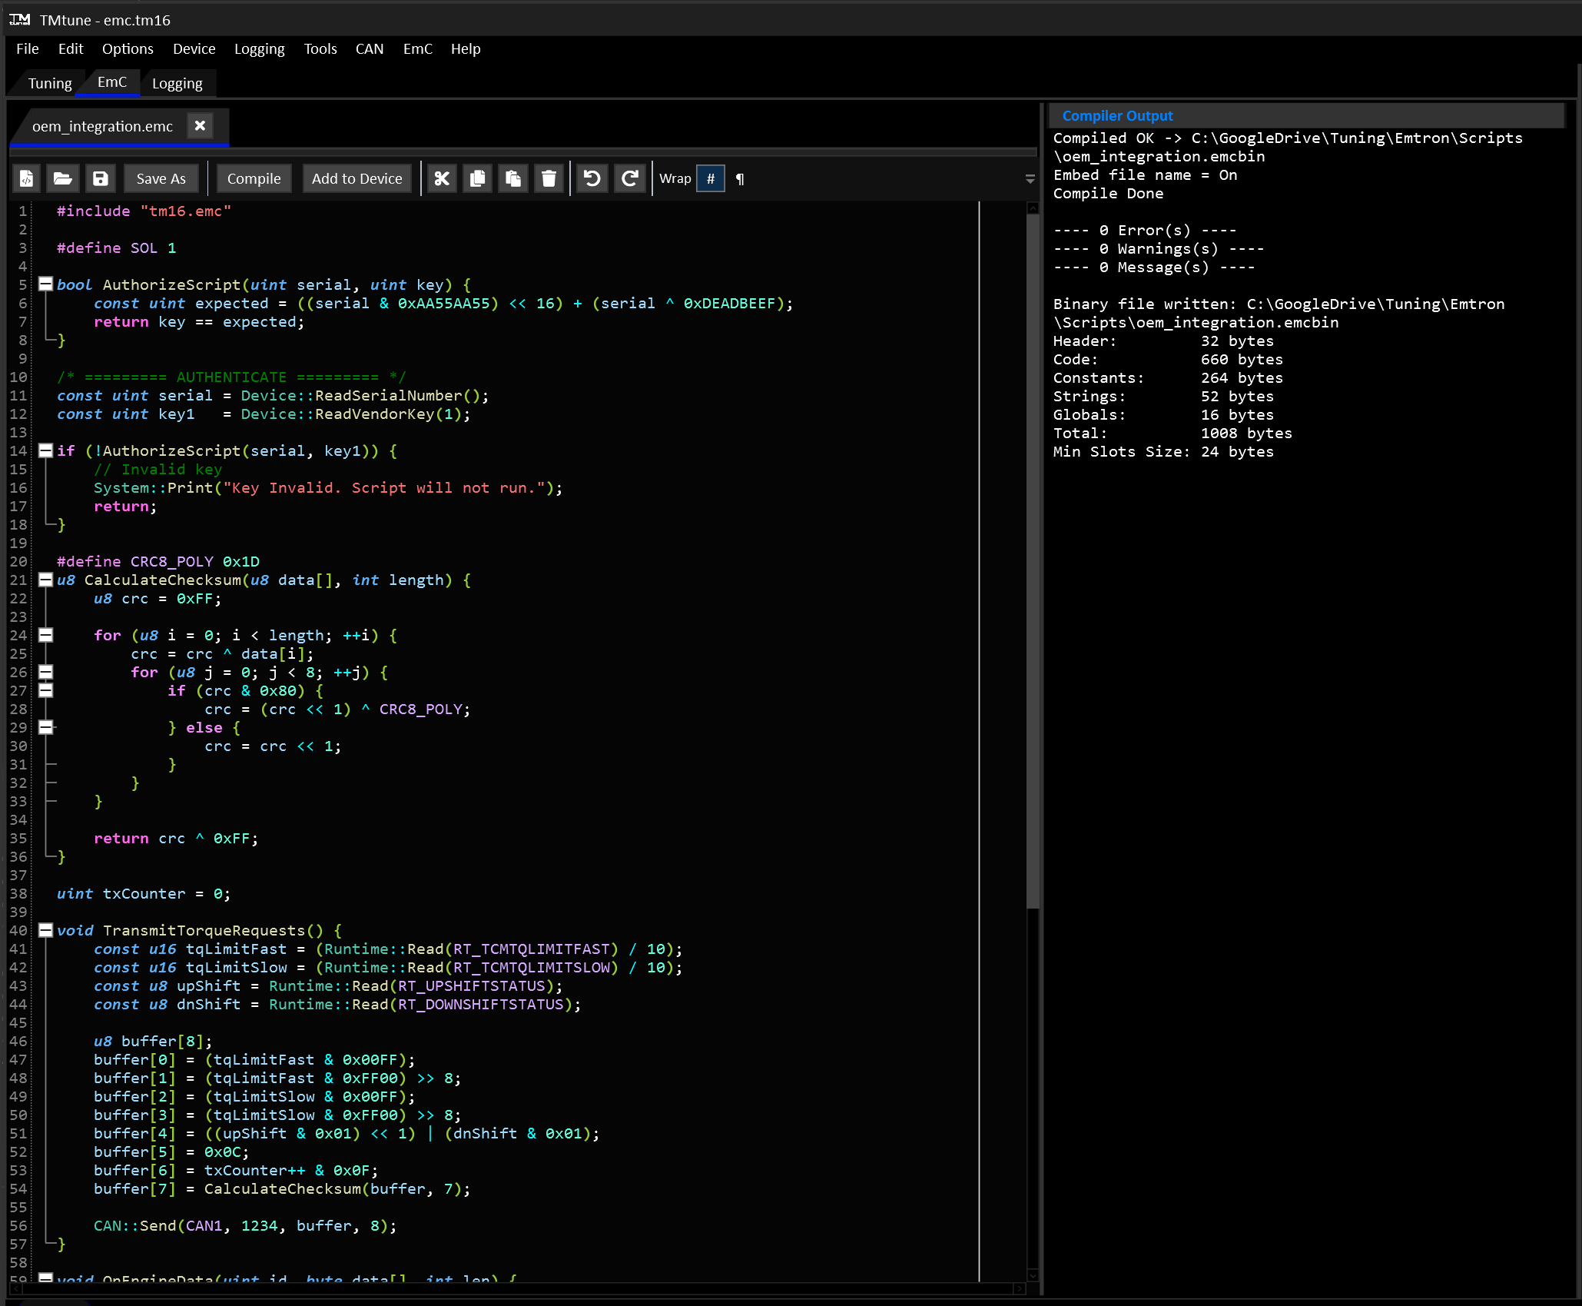Click the Compile button

point(254,178)
